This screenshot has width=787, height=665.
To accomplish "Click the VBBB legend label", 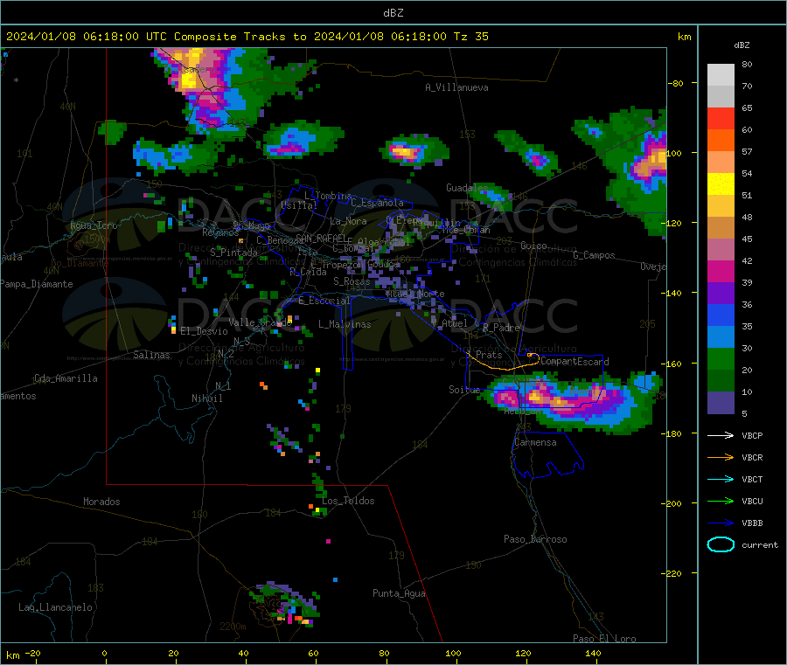I will point(752,523).
